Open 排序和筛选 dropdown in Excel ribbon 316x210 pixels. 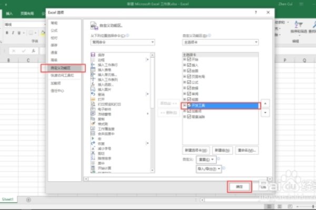click(299, 27)
